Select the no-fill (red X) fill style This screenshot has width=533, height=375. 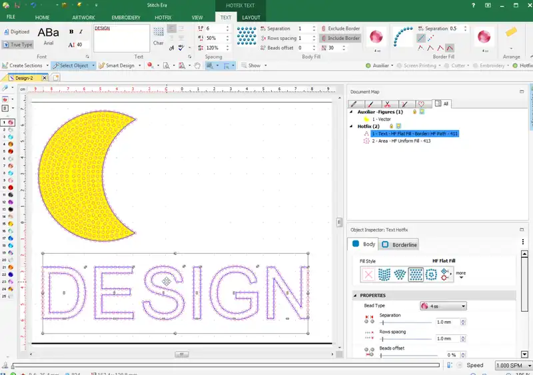(x=368, y=274)
